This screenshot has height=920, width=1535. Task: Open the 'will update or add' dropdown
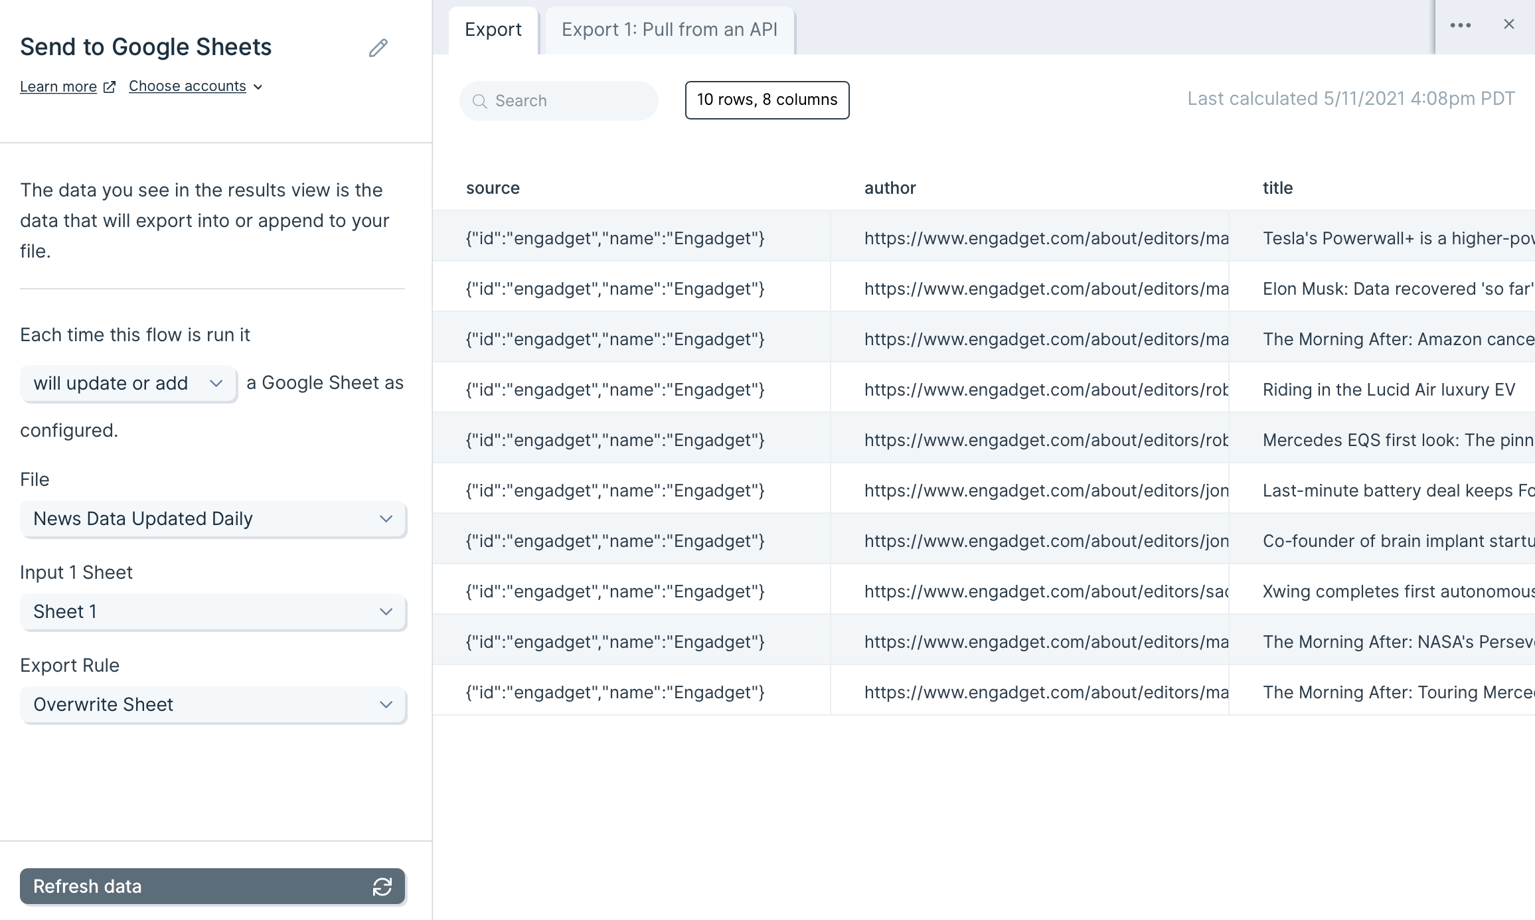tap(128, 383)
